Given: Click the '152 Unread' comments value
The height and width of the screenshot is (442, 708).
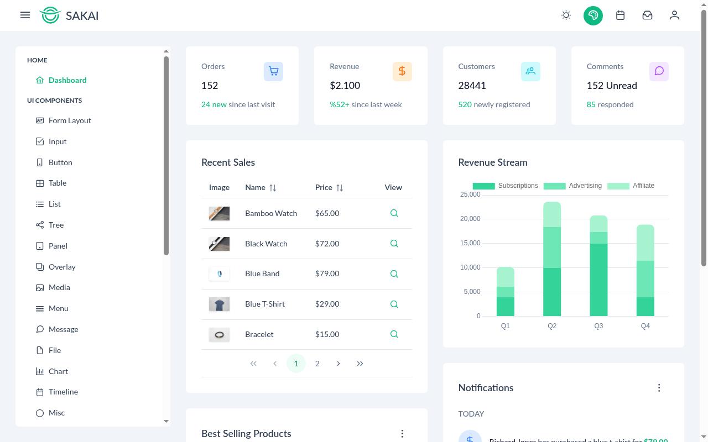Looking at the screenshot, I should tap(612, 86).
